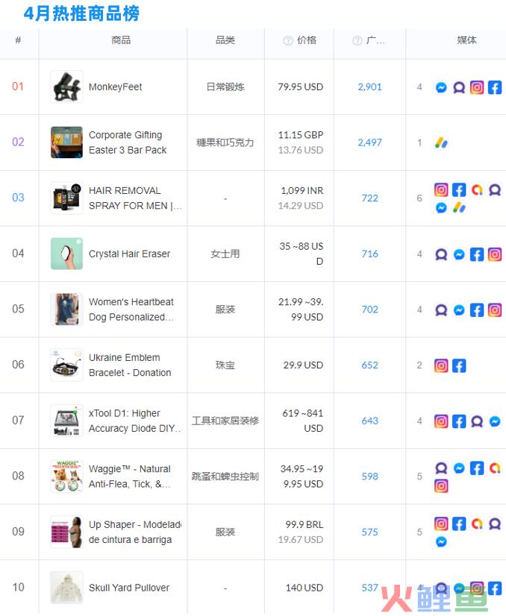Click Facebook icon in Ukraine Emblem Bracelet row
The image size is (506, 616).
tap(459, 365)
